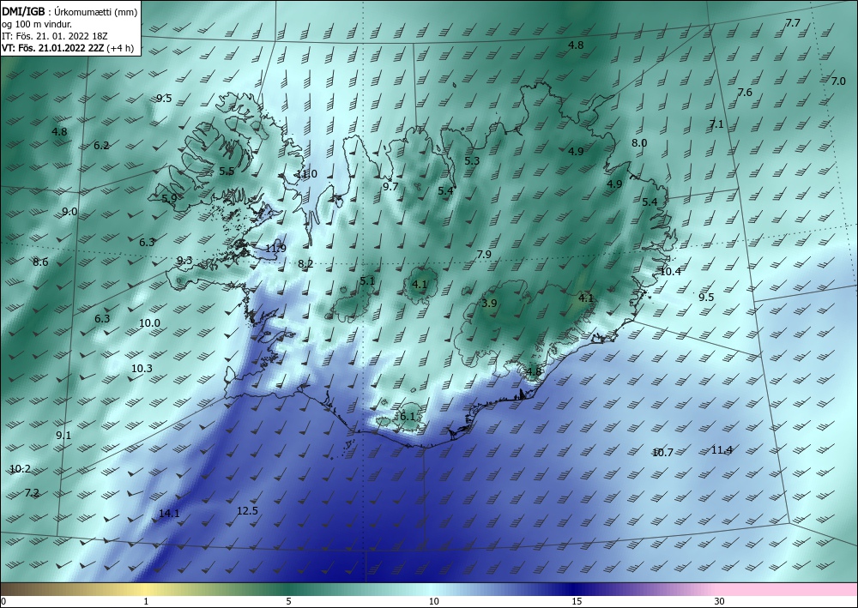Screen dimensions: 858x608
Task: Click the 5.9 value on the map
Action: tap(169, 198)
